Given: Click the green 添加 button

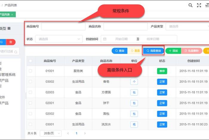Looking at the screenshot, I should (x=173, y=51).
